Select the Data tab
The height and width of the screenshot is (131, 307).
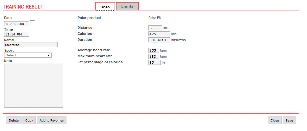[x=105, y=7]
